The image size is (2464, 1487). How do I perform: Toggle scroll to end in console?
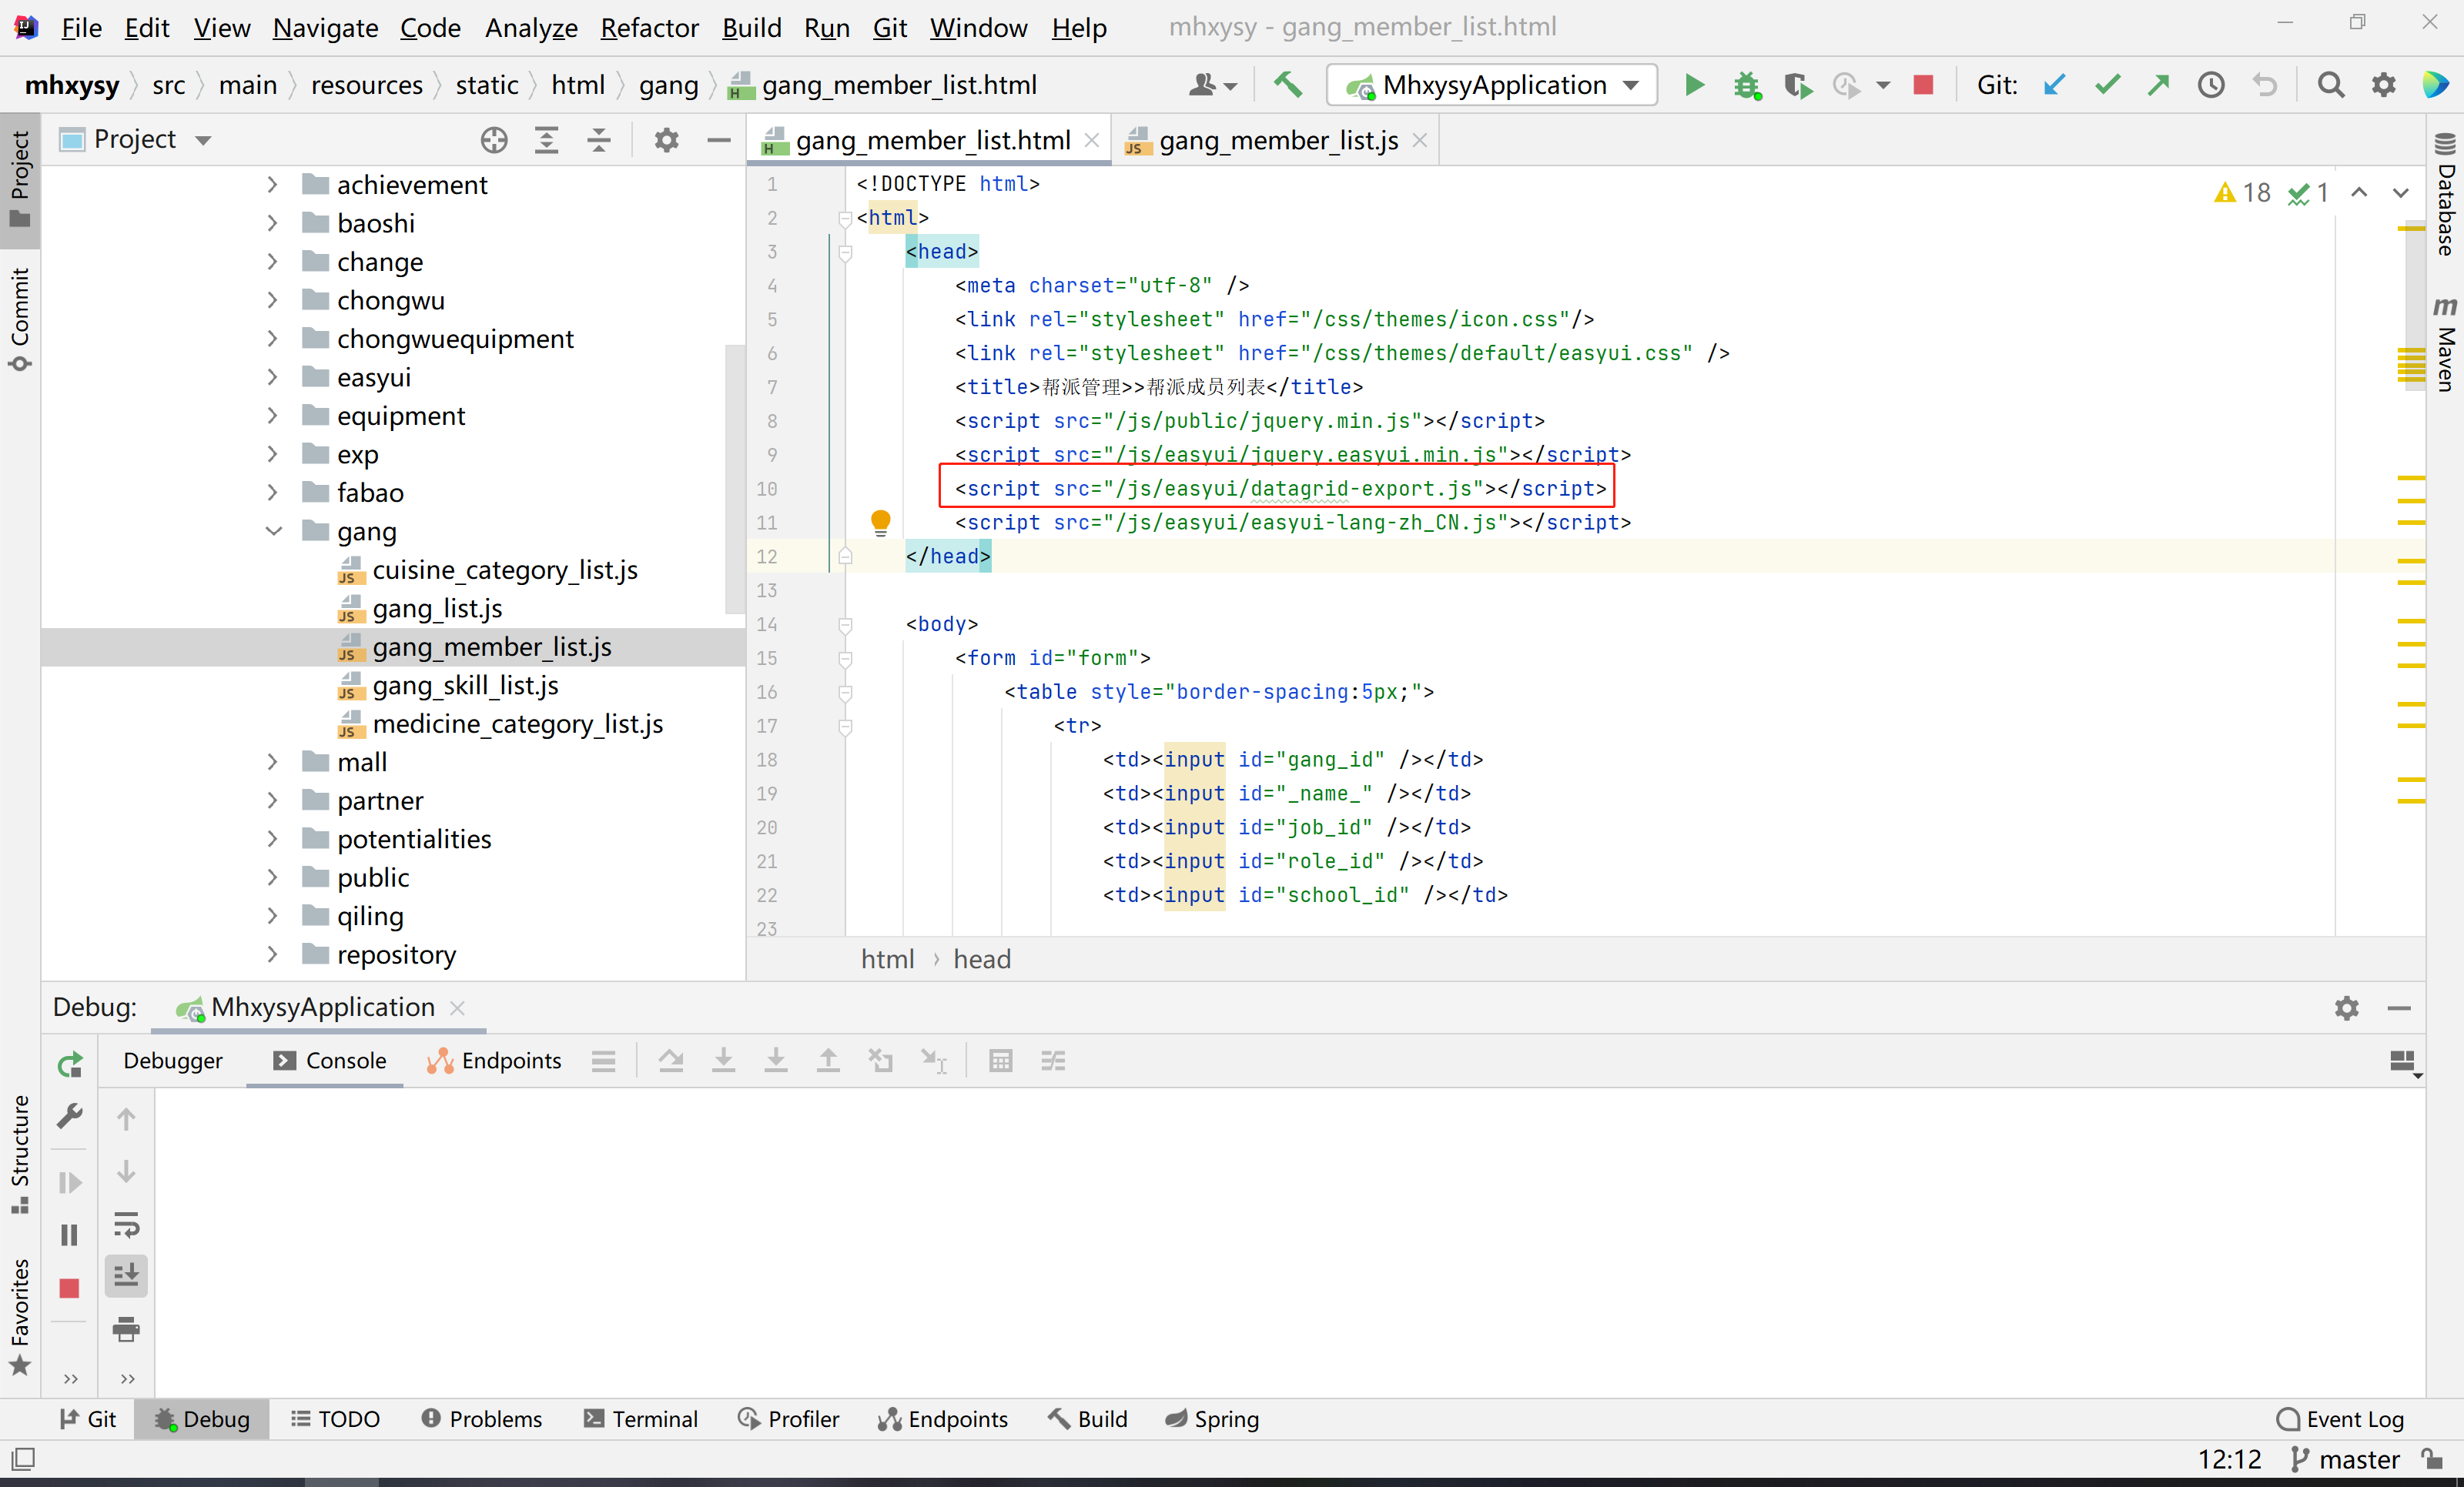point(126,1276)
